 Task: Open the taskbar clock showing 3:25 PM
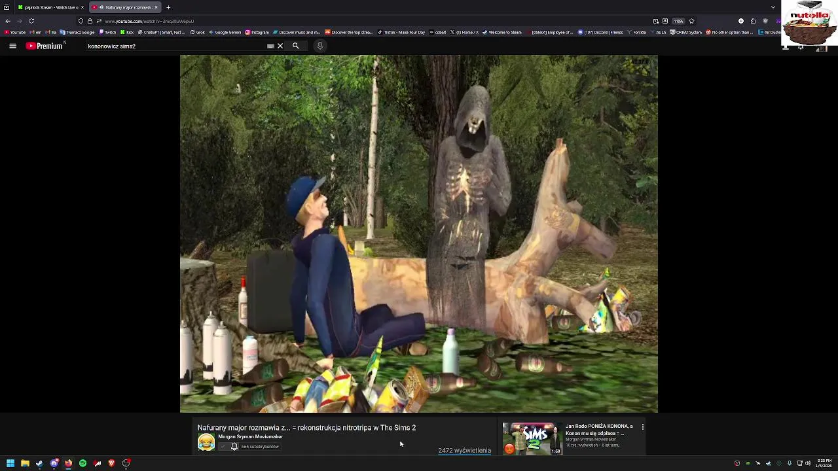point(824,463)
